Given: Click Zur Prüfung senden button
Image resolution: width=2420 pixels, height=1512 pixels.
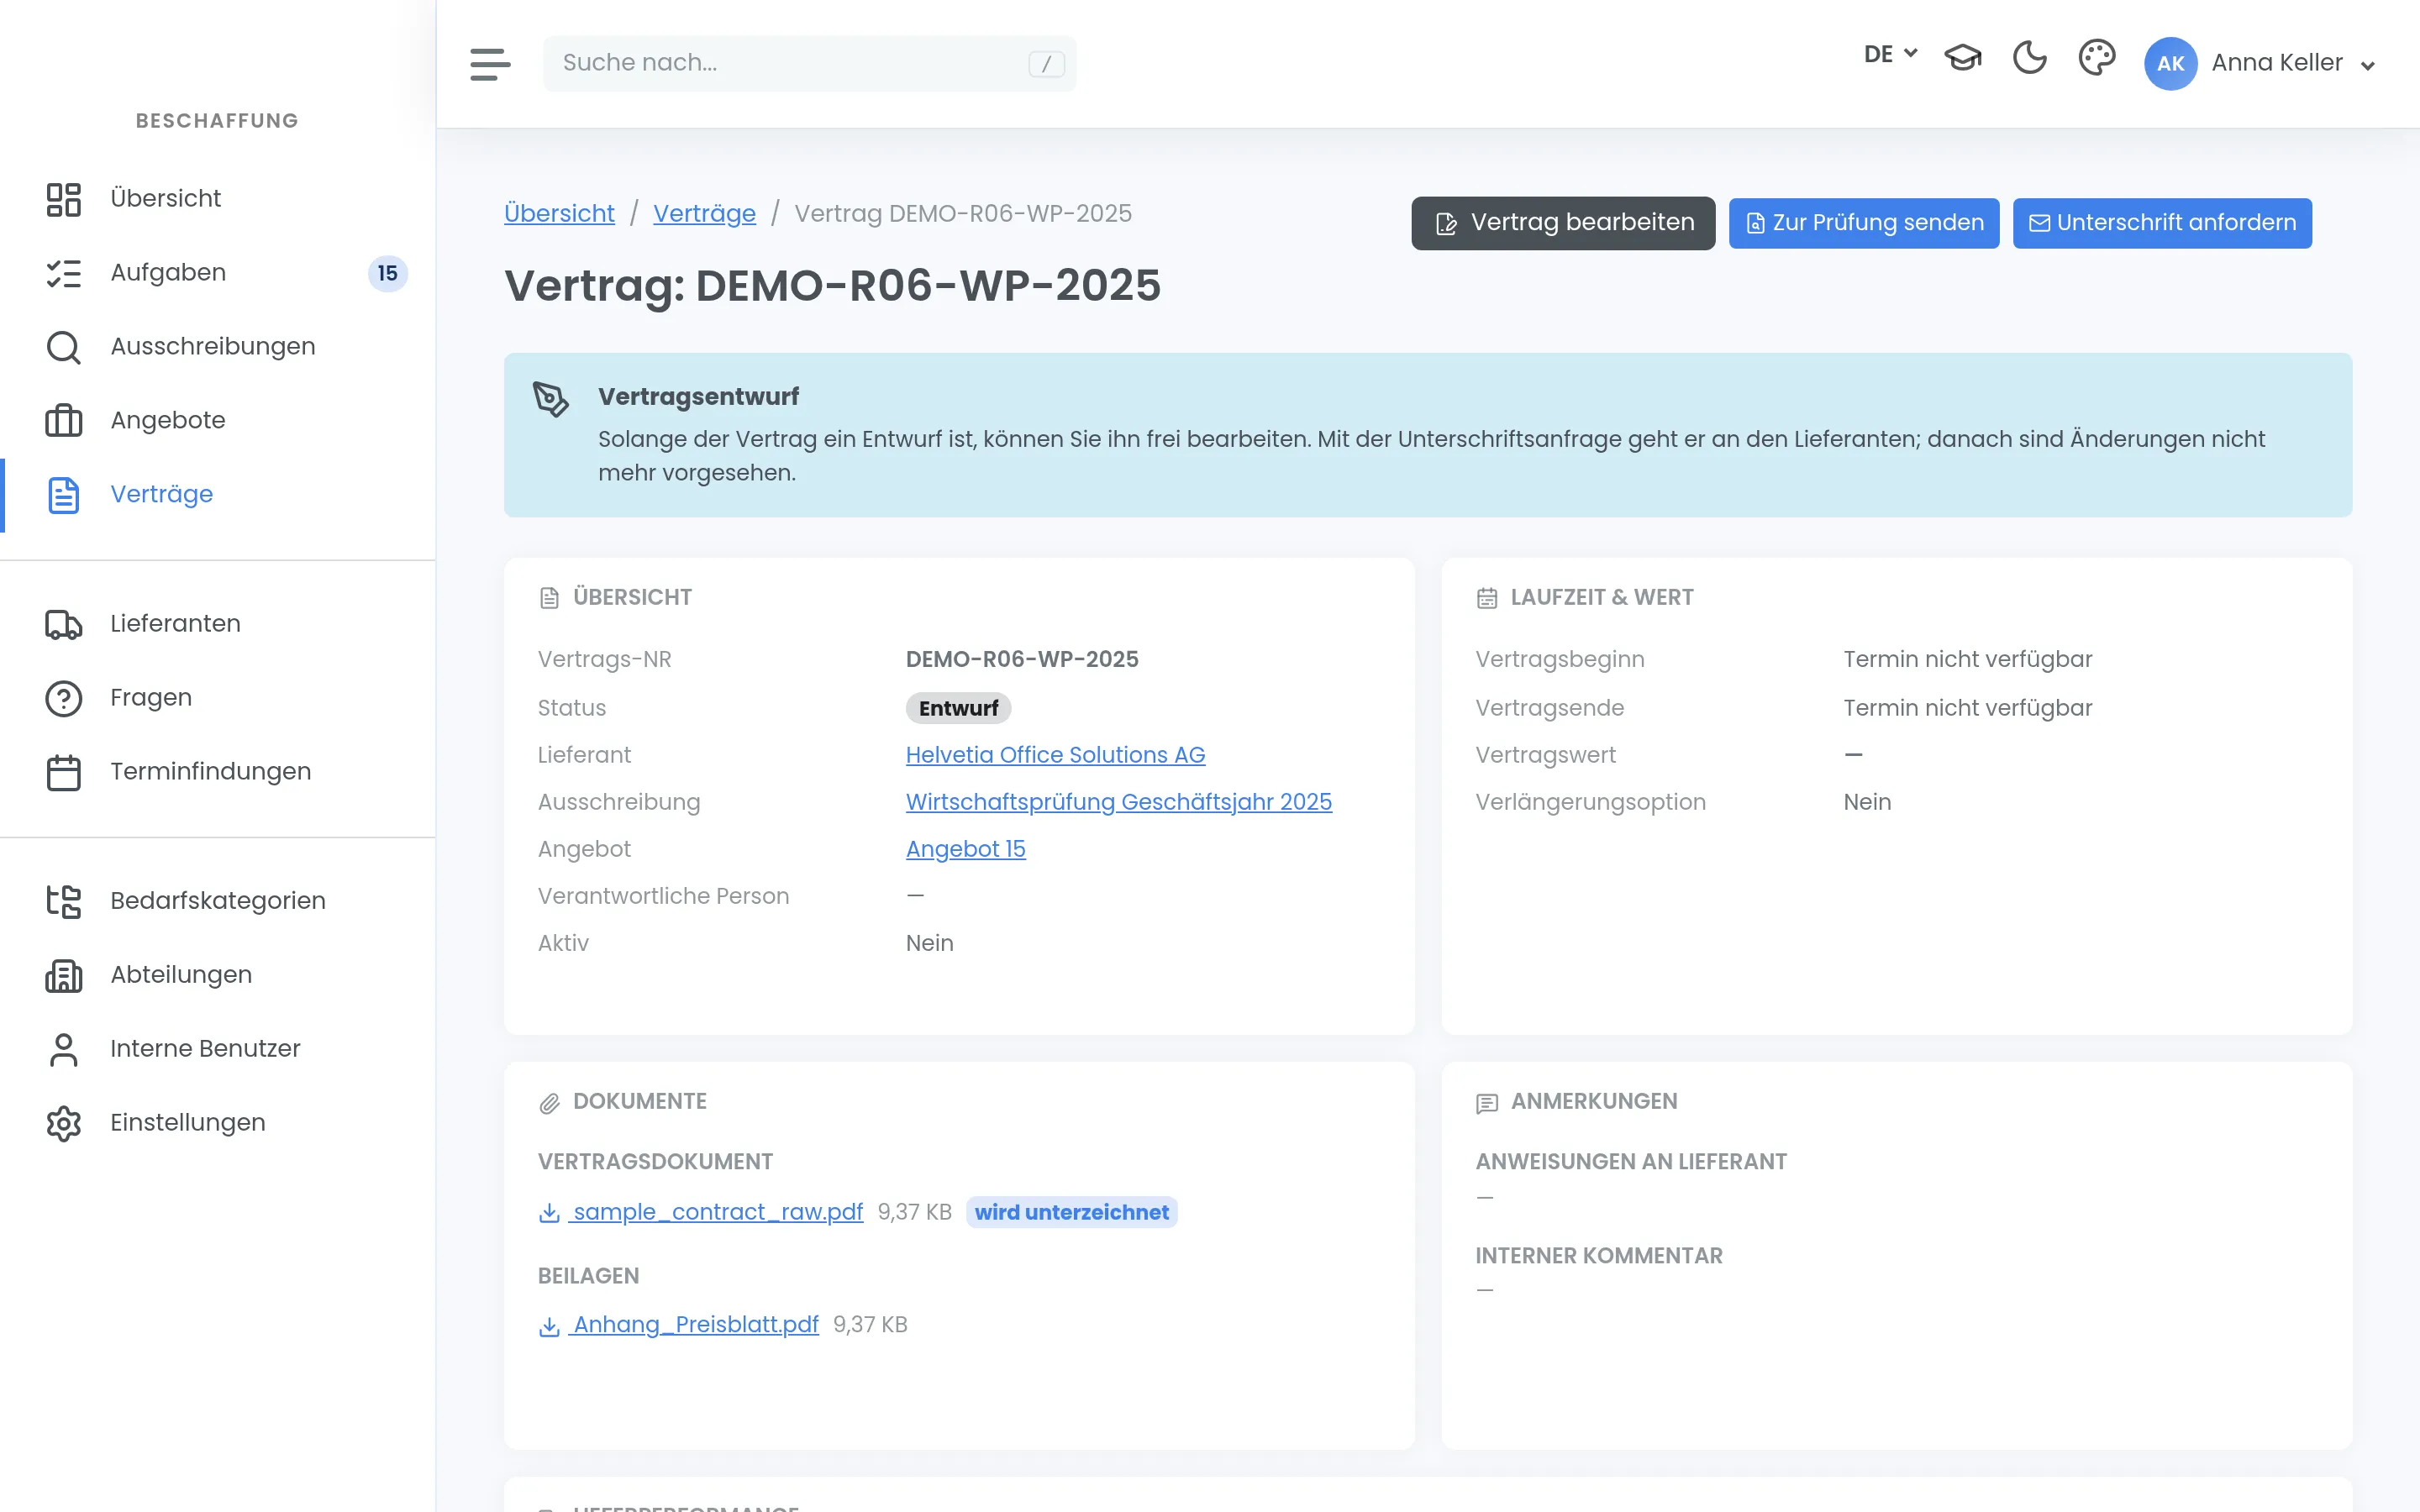Looking at the screenshot, I should pos(1863,222).
